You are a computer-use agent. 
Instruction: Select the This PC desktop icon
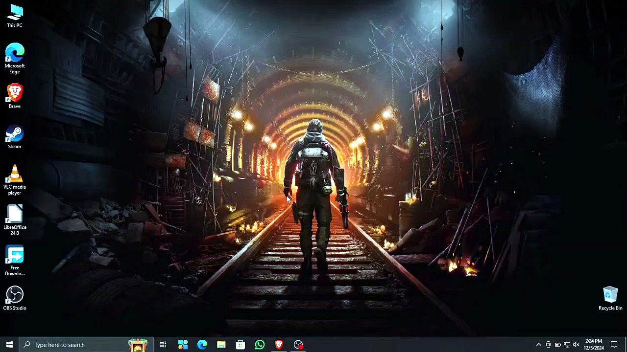click(15, 16)
